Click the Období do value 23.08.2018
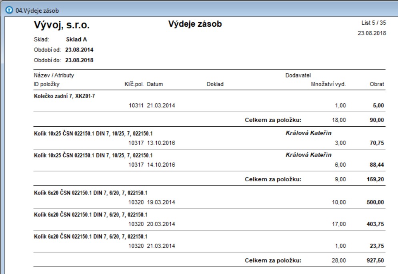The width and height of the screenshot is (398, 274). point(79,60)
